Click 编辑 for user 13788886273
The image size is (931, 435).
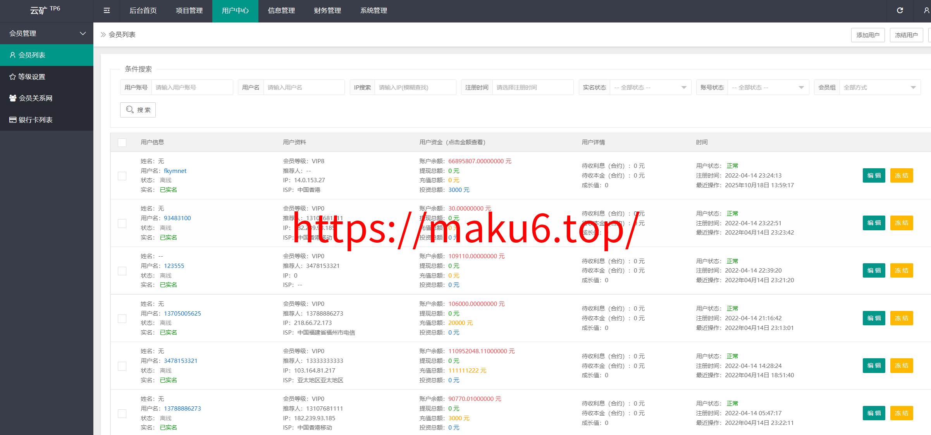pos(874,413)
